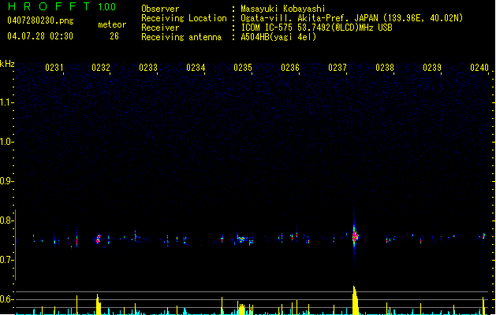Click the strong meteor echo after 0237
The width and height of the screenshot is (496, 315).
355,236
